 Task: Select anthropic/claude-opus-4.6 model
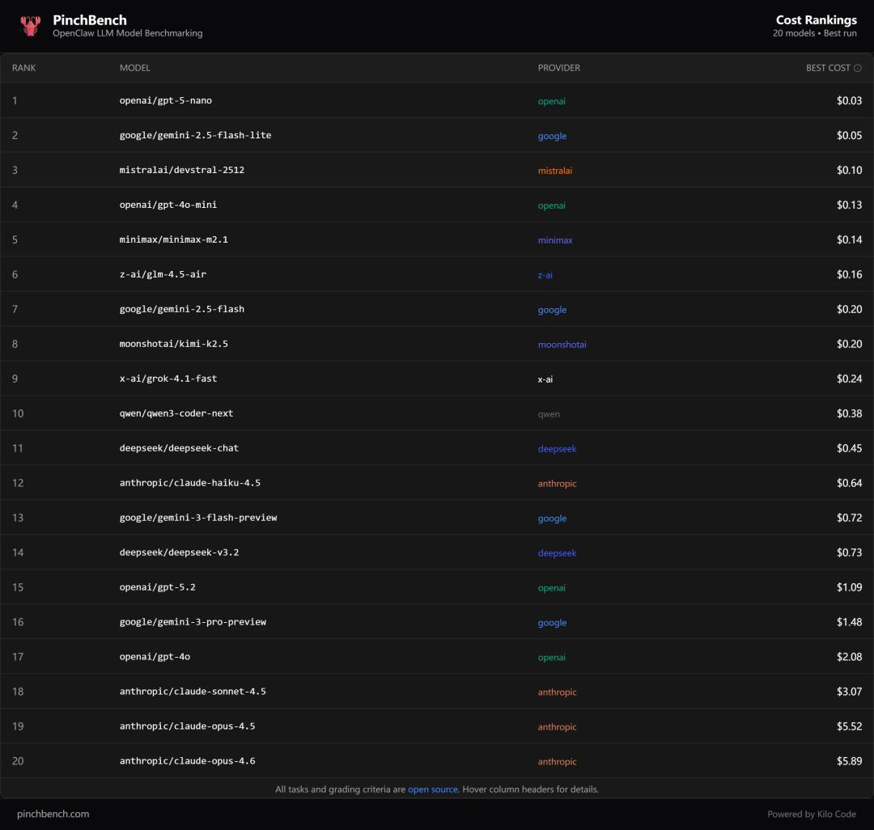point(187,761)
